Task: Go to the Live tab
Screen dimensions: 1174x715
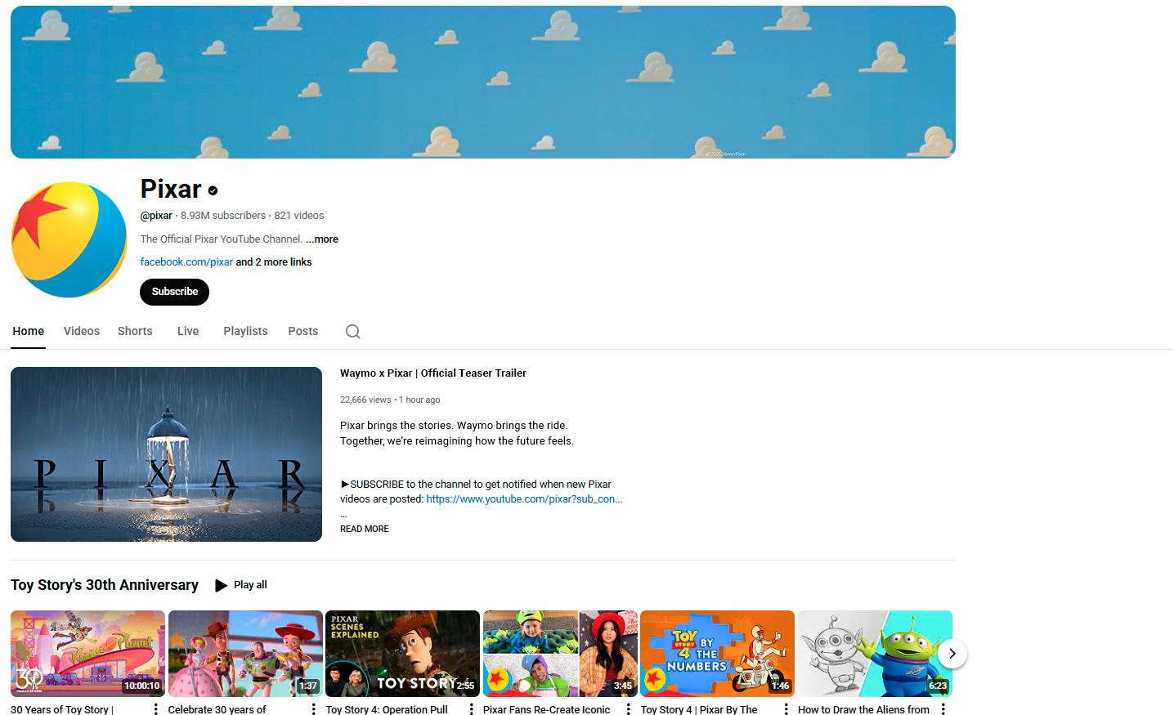Action: (188, 331)
